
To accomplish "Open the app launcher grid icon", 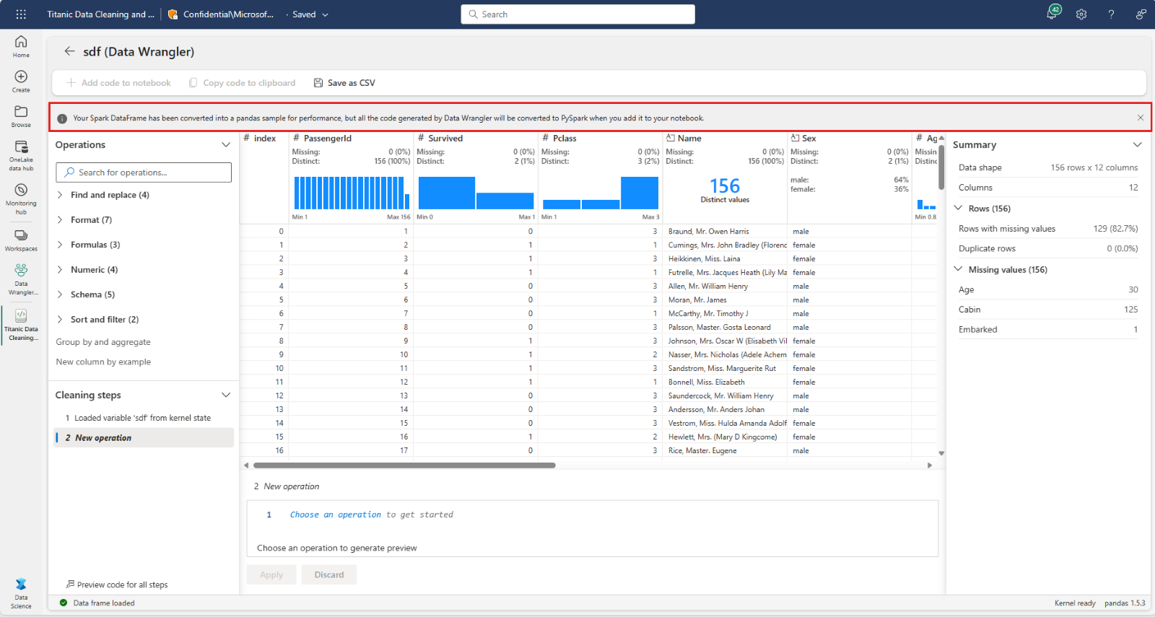I will [21, 14].
